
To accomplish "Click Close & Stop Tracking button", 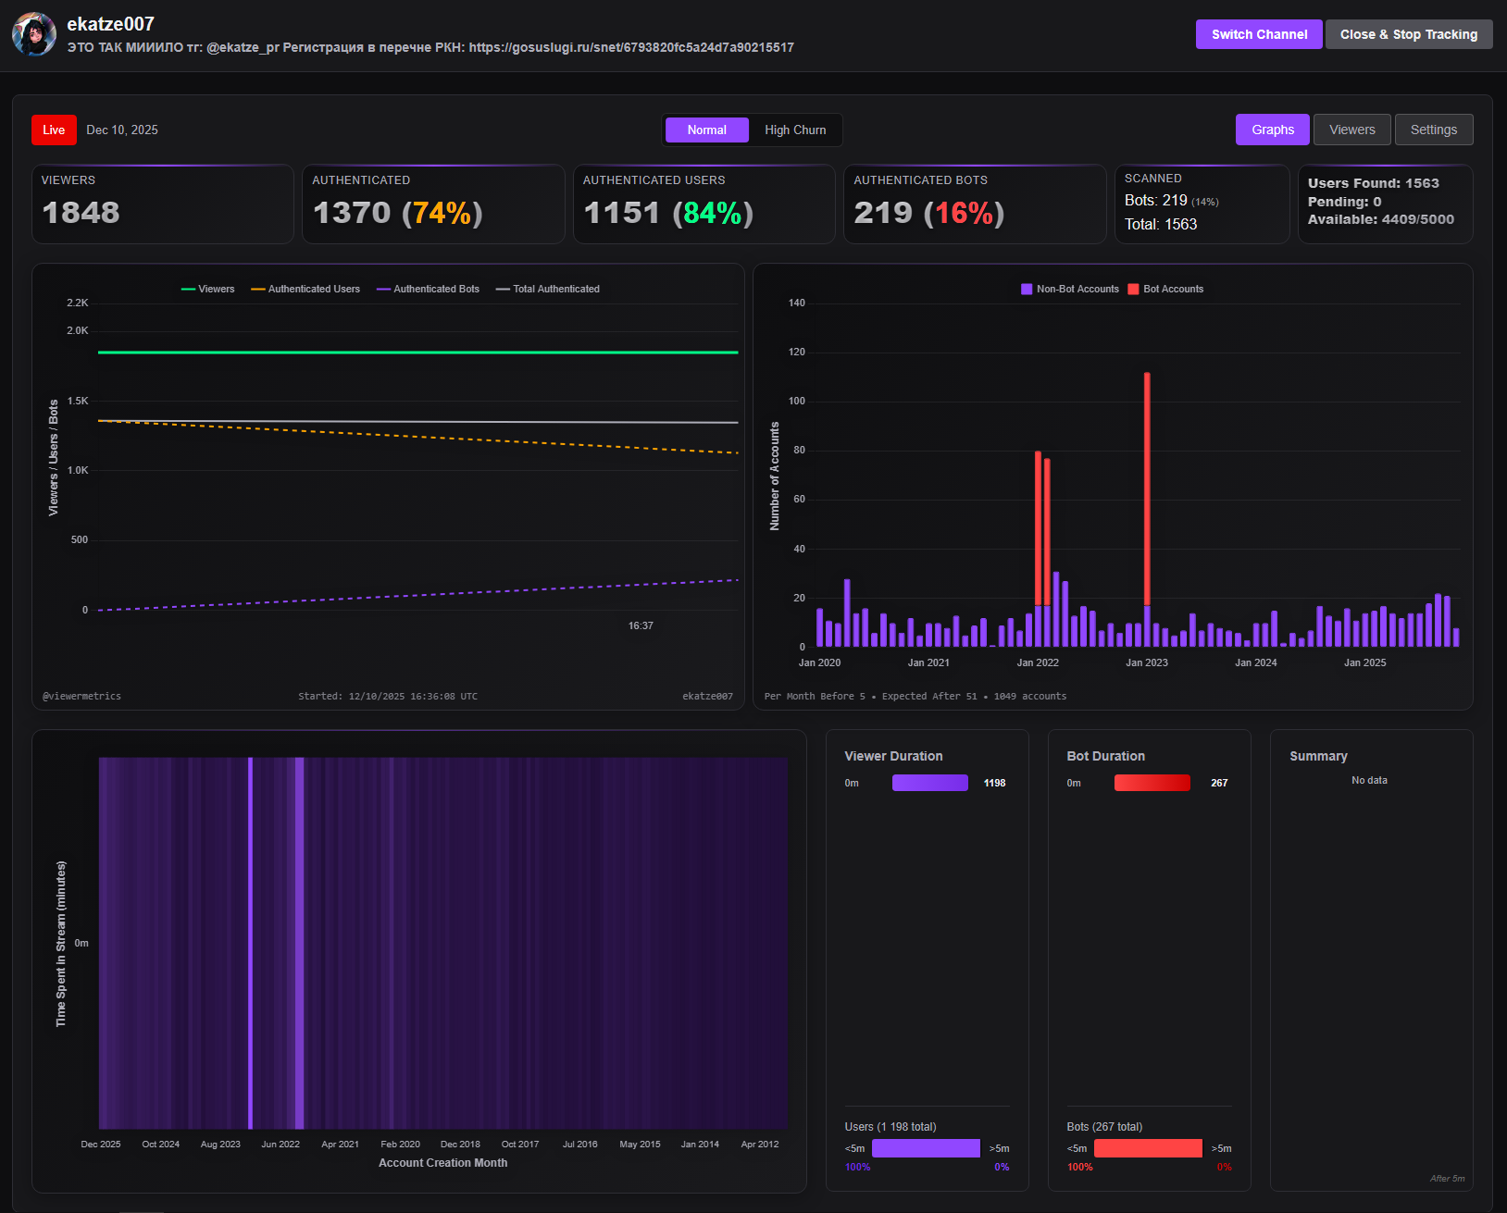I will [1408, 34].
